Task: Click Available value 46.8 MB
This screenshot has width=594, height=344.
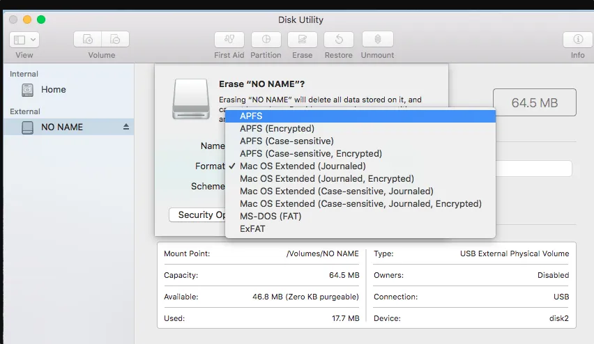Action: click(305, 297)
